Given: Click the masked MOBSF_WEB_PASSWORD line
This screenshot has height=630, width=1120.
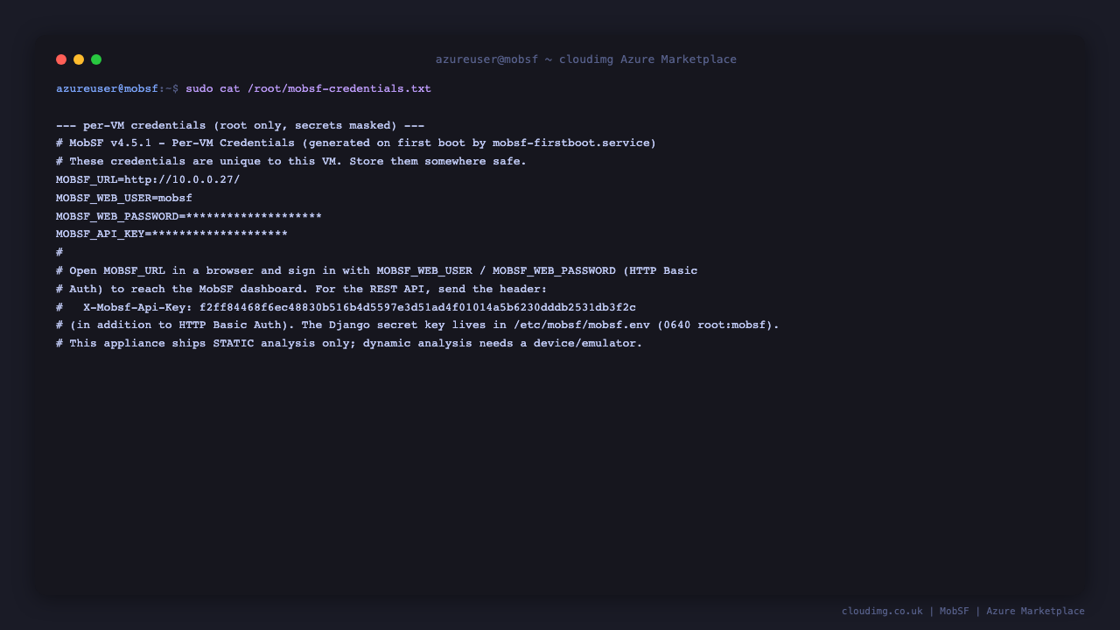Looking at the screenshot, I should coord(189,217).
